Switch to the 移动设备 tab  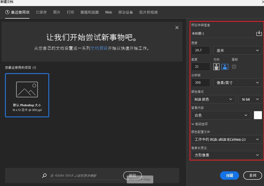pos(126,12)
